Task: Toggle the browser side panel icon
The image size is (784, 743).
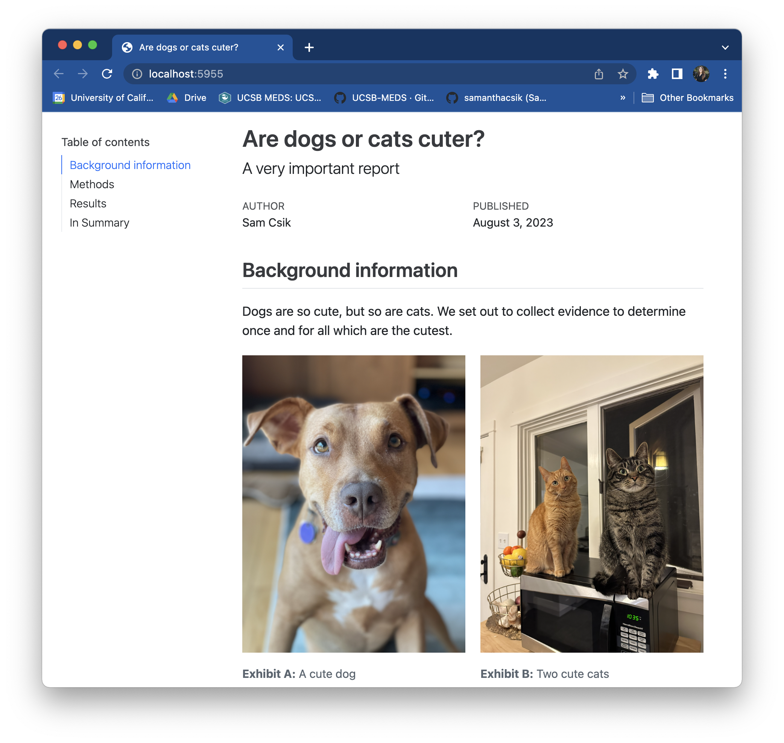Action: click(x=677, y=74)
